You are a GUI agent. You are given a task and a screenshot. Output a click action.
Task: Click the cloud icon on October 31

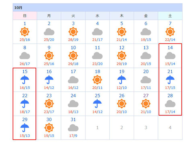pyautogui.click(x=73, y=128)
